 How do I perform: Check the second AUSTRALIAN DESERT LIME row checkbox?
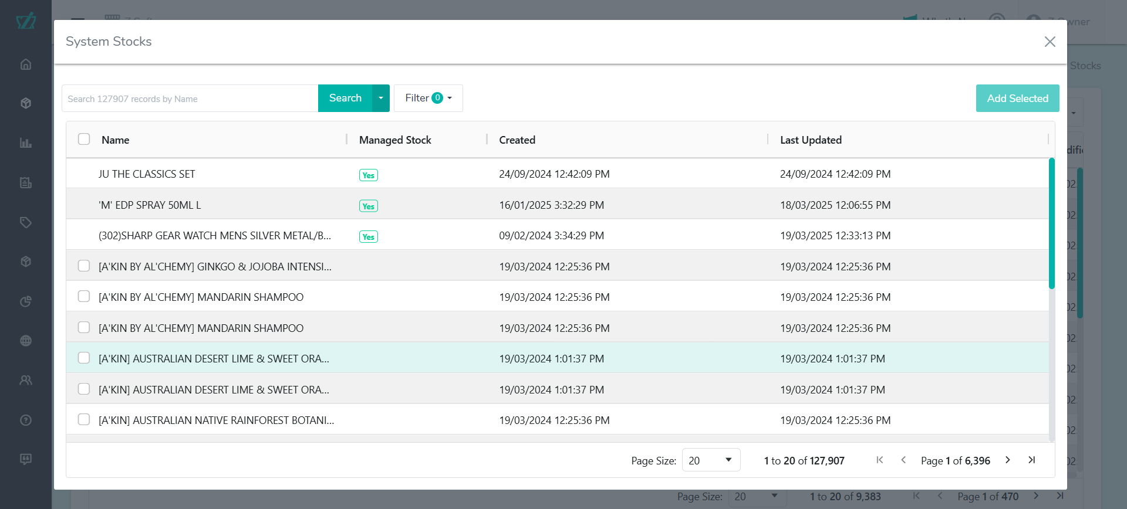point(84,389)
